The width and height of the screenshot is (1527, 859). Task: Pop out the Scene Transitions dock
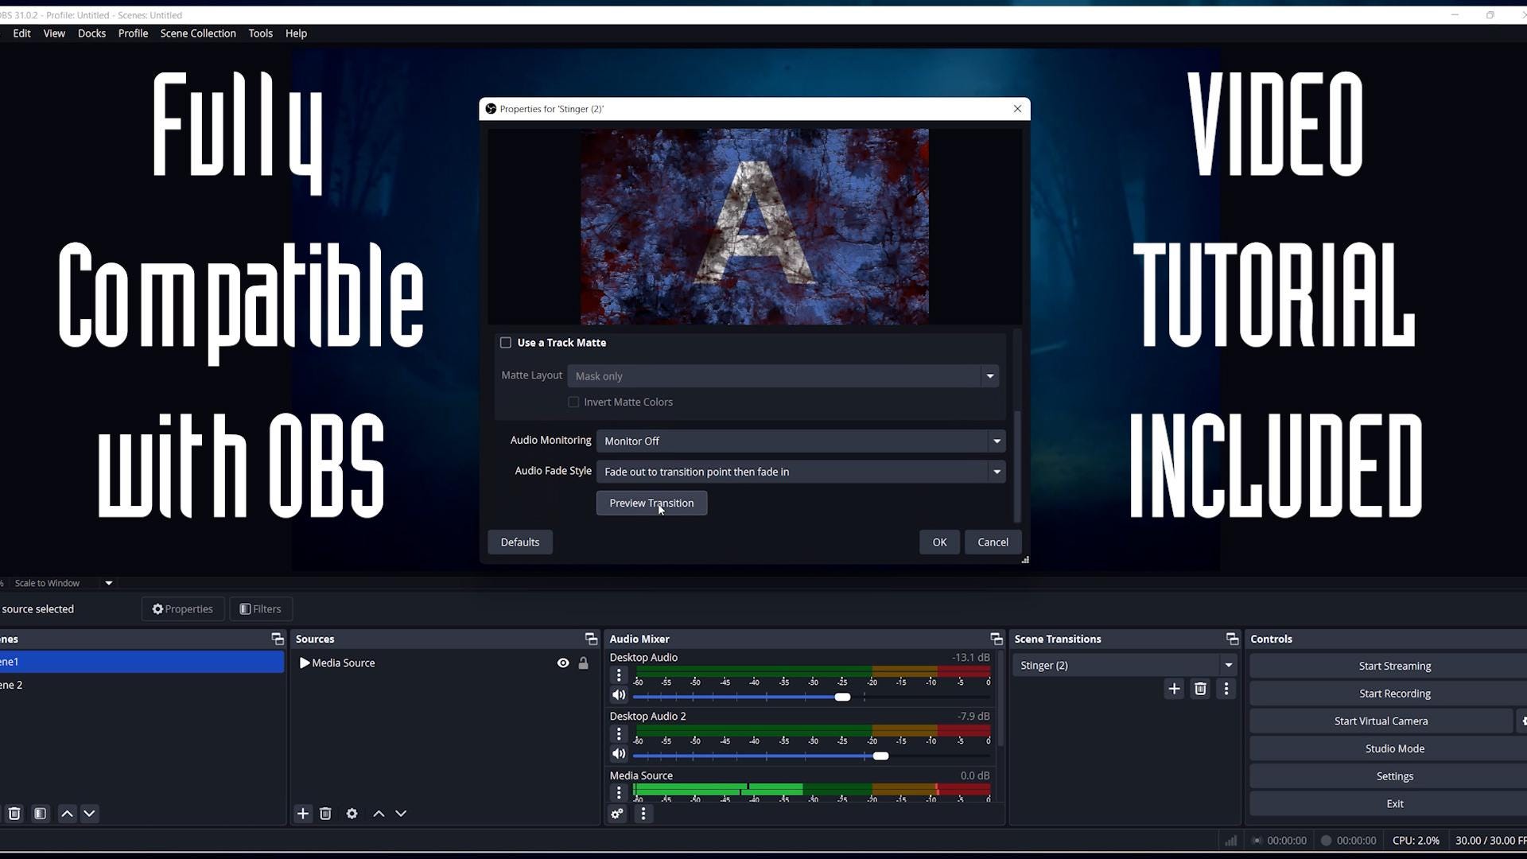(1232, 639)
